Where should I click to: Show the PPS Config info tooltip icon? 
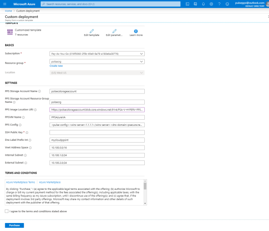pyautogui.click(x=20, y=125)
